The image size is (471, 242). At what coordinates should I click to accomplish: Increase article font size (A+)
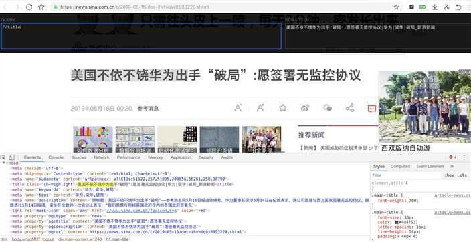260,108
